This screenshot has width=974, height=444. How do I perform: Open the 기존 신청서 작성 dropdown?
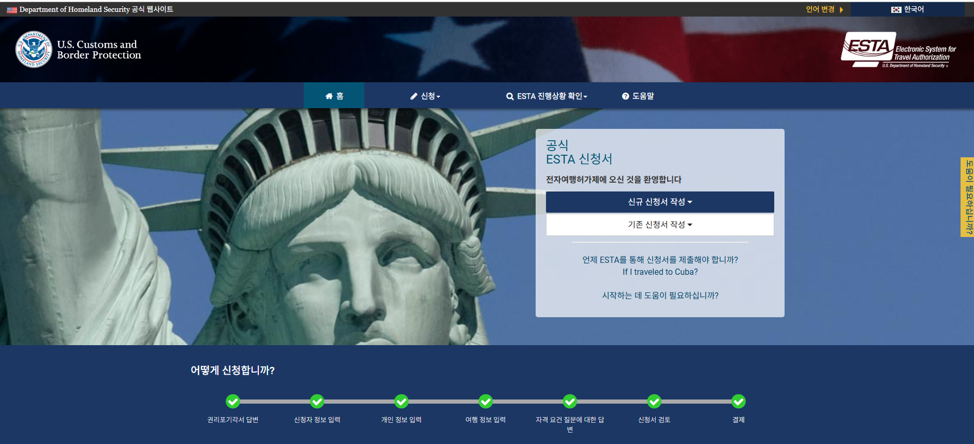pyautogui.click(x=660, y=225)
